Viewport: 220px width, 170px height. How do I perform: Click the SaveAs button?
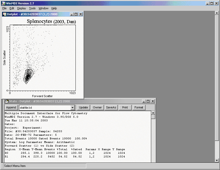coord(111,107)
